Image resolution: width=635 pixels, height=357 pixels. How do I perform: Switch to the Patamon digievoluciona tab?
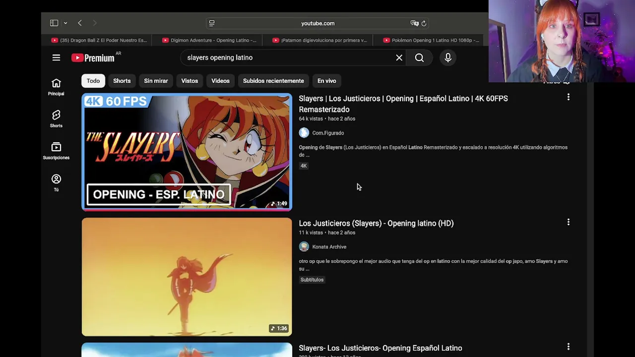click(x=320, y=40)
